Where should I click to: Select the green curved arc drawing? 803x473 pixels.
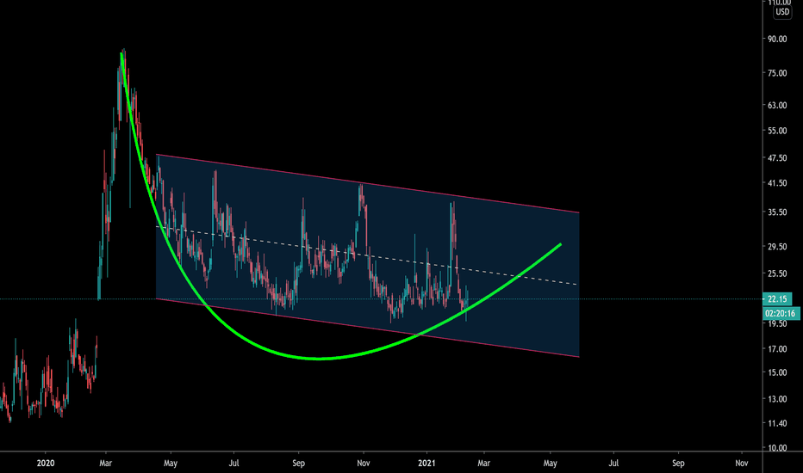(318, 358)
